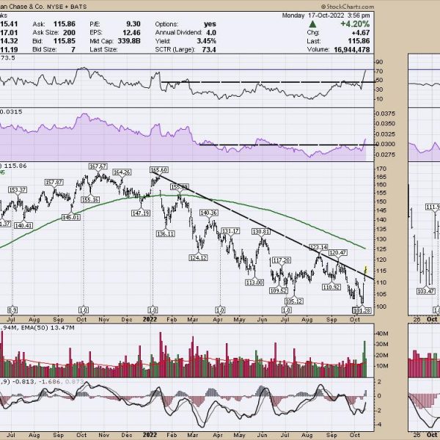Click the Mkt Cap value 339.8B

pos(129,41)
